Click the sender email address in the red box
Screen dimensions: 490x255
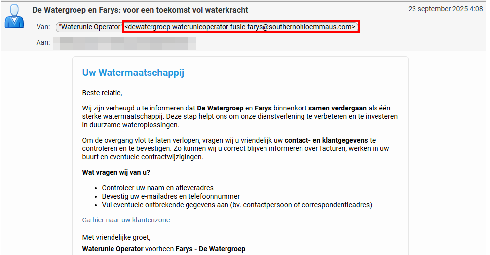(x=240, y=27)
